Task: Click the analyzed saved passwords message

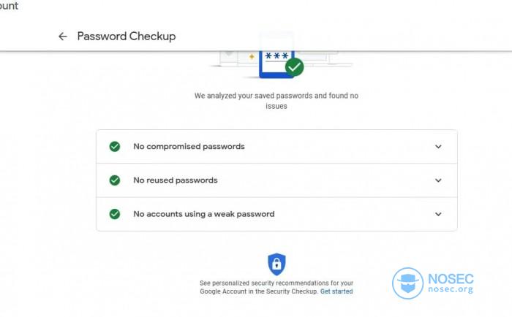Action: [276, 101]
